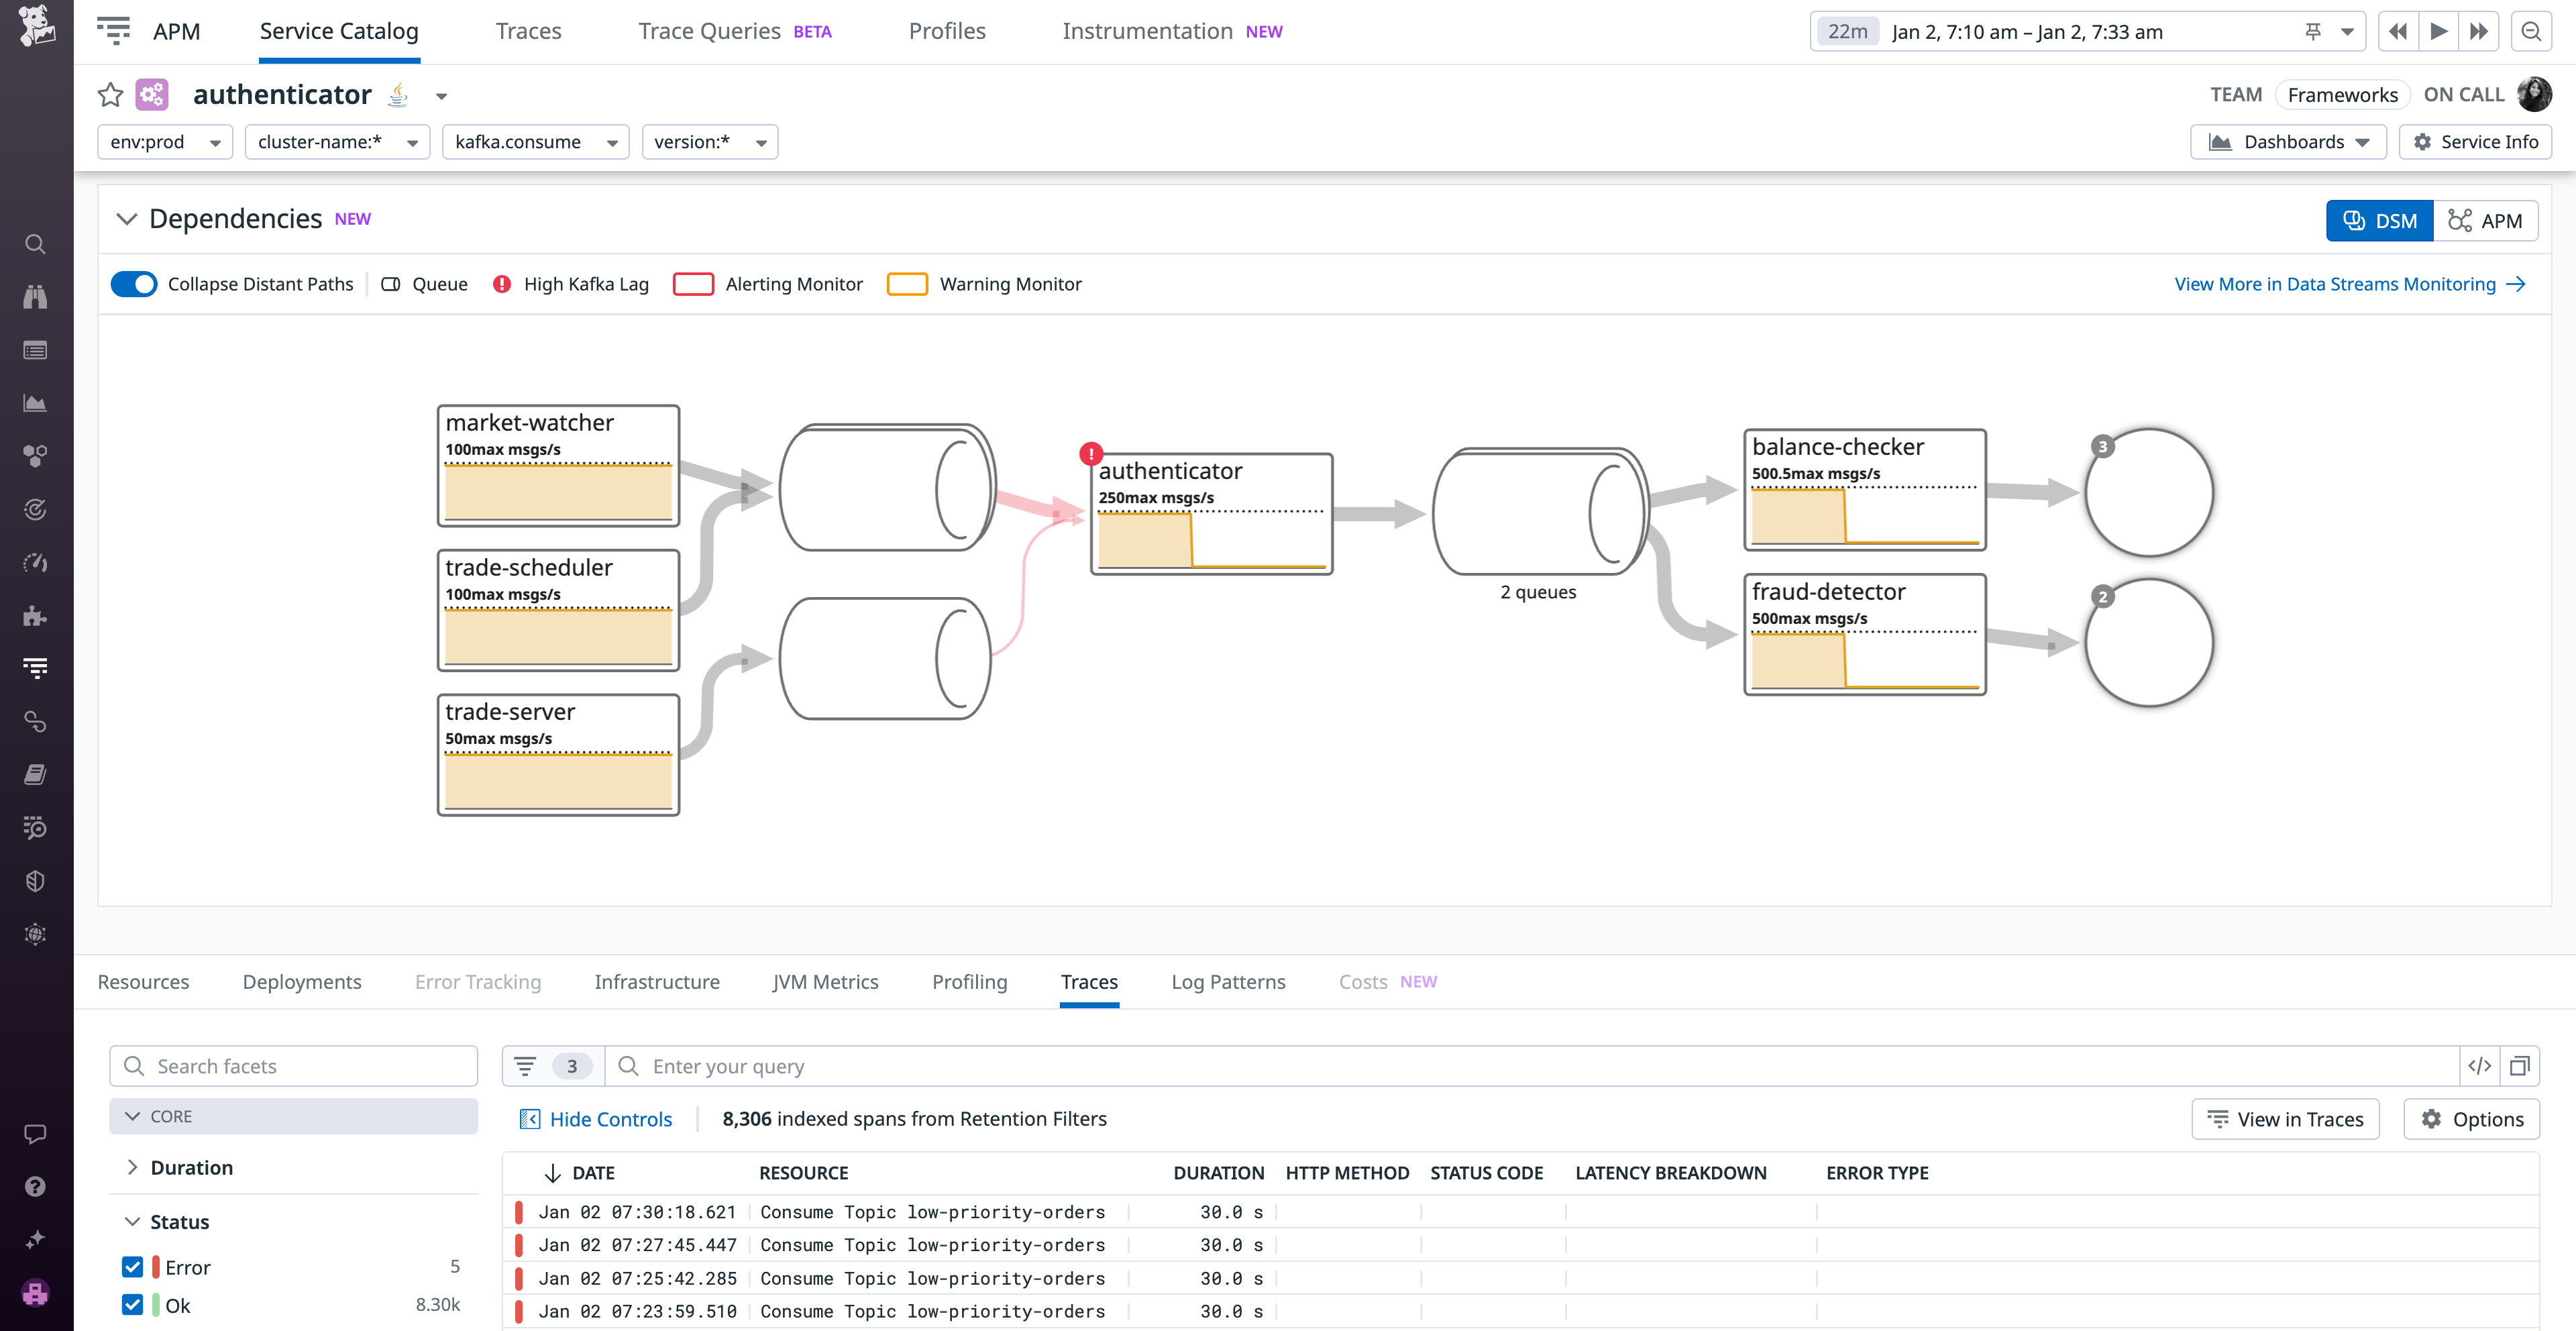The height and width of the screenshot is (1331, 2576).
Task: Uncheck the Ok status filter checkbox
Action: [x=132, y=1305]
